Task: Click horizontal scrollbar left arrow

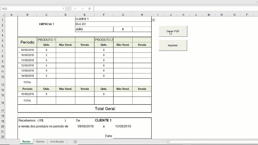Action: point(168,142)
